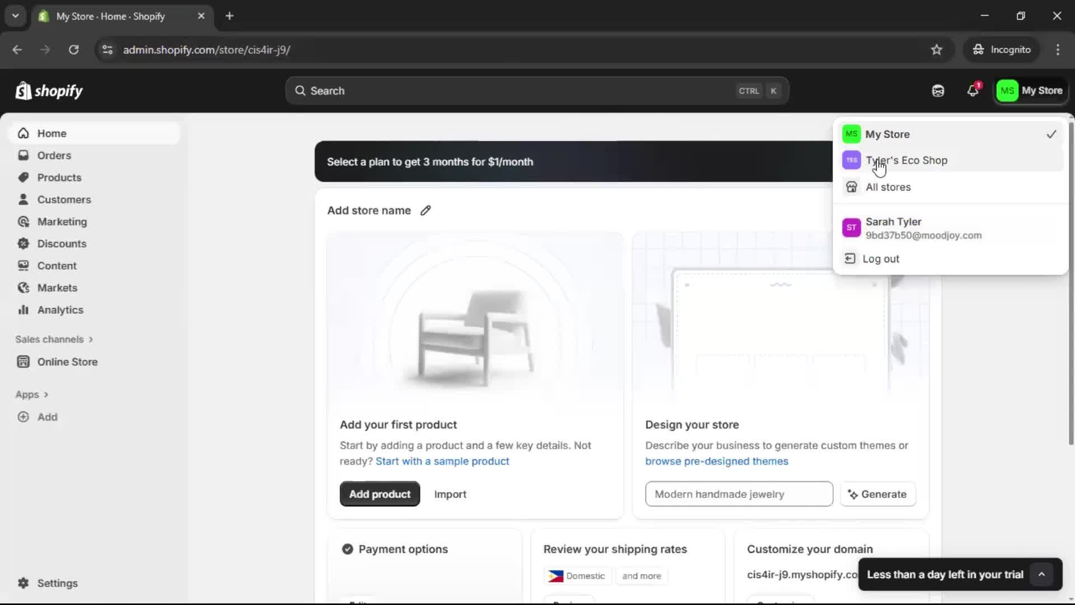Expand the Sales channels section
1075x605 pixels.
54,339
